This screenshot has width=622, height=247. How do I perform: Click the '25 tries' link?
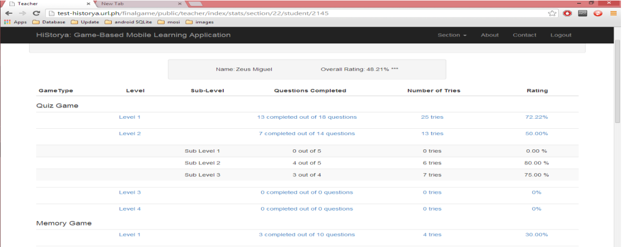click(432, 117)
